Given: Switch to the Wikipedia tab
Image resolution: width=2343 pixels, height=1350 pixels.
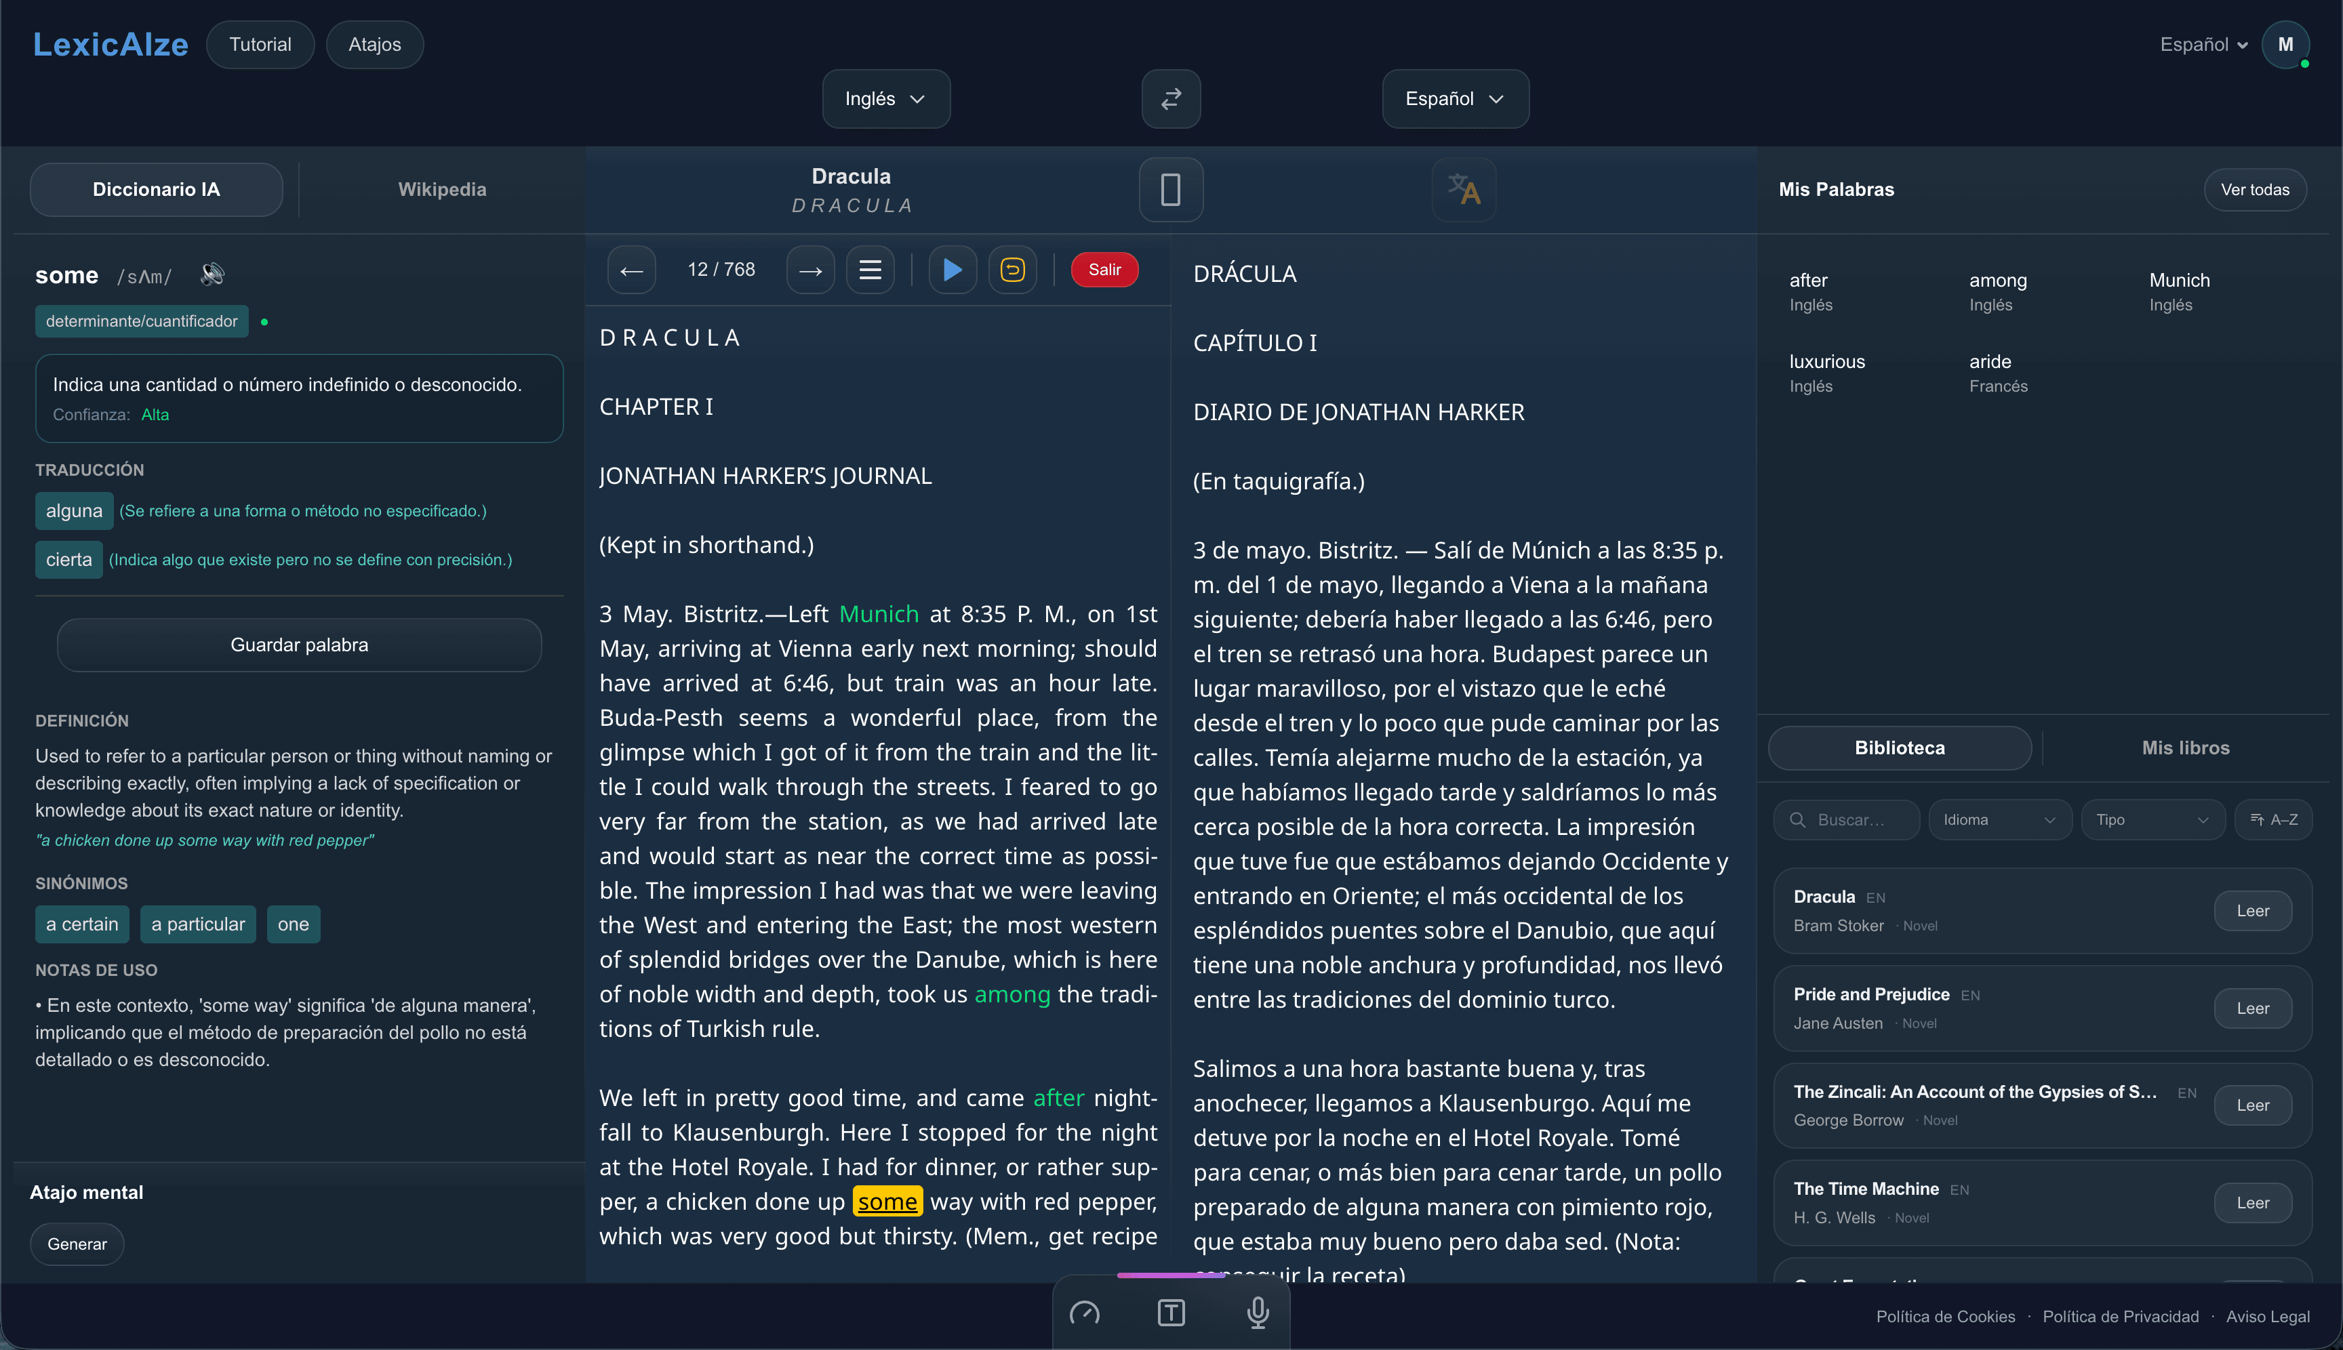Looking at the screenshot, I should (443, 189).
